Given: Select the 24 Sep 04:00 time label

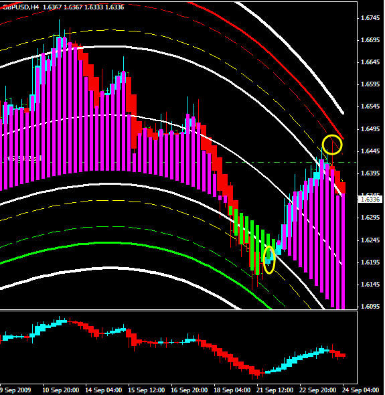Looking at the screenshot, I should click(360, 390).
